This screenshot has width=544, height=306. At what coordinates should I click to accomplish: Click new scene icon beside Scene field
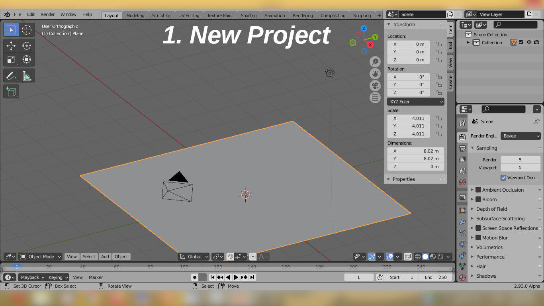[x=450, y=14]
